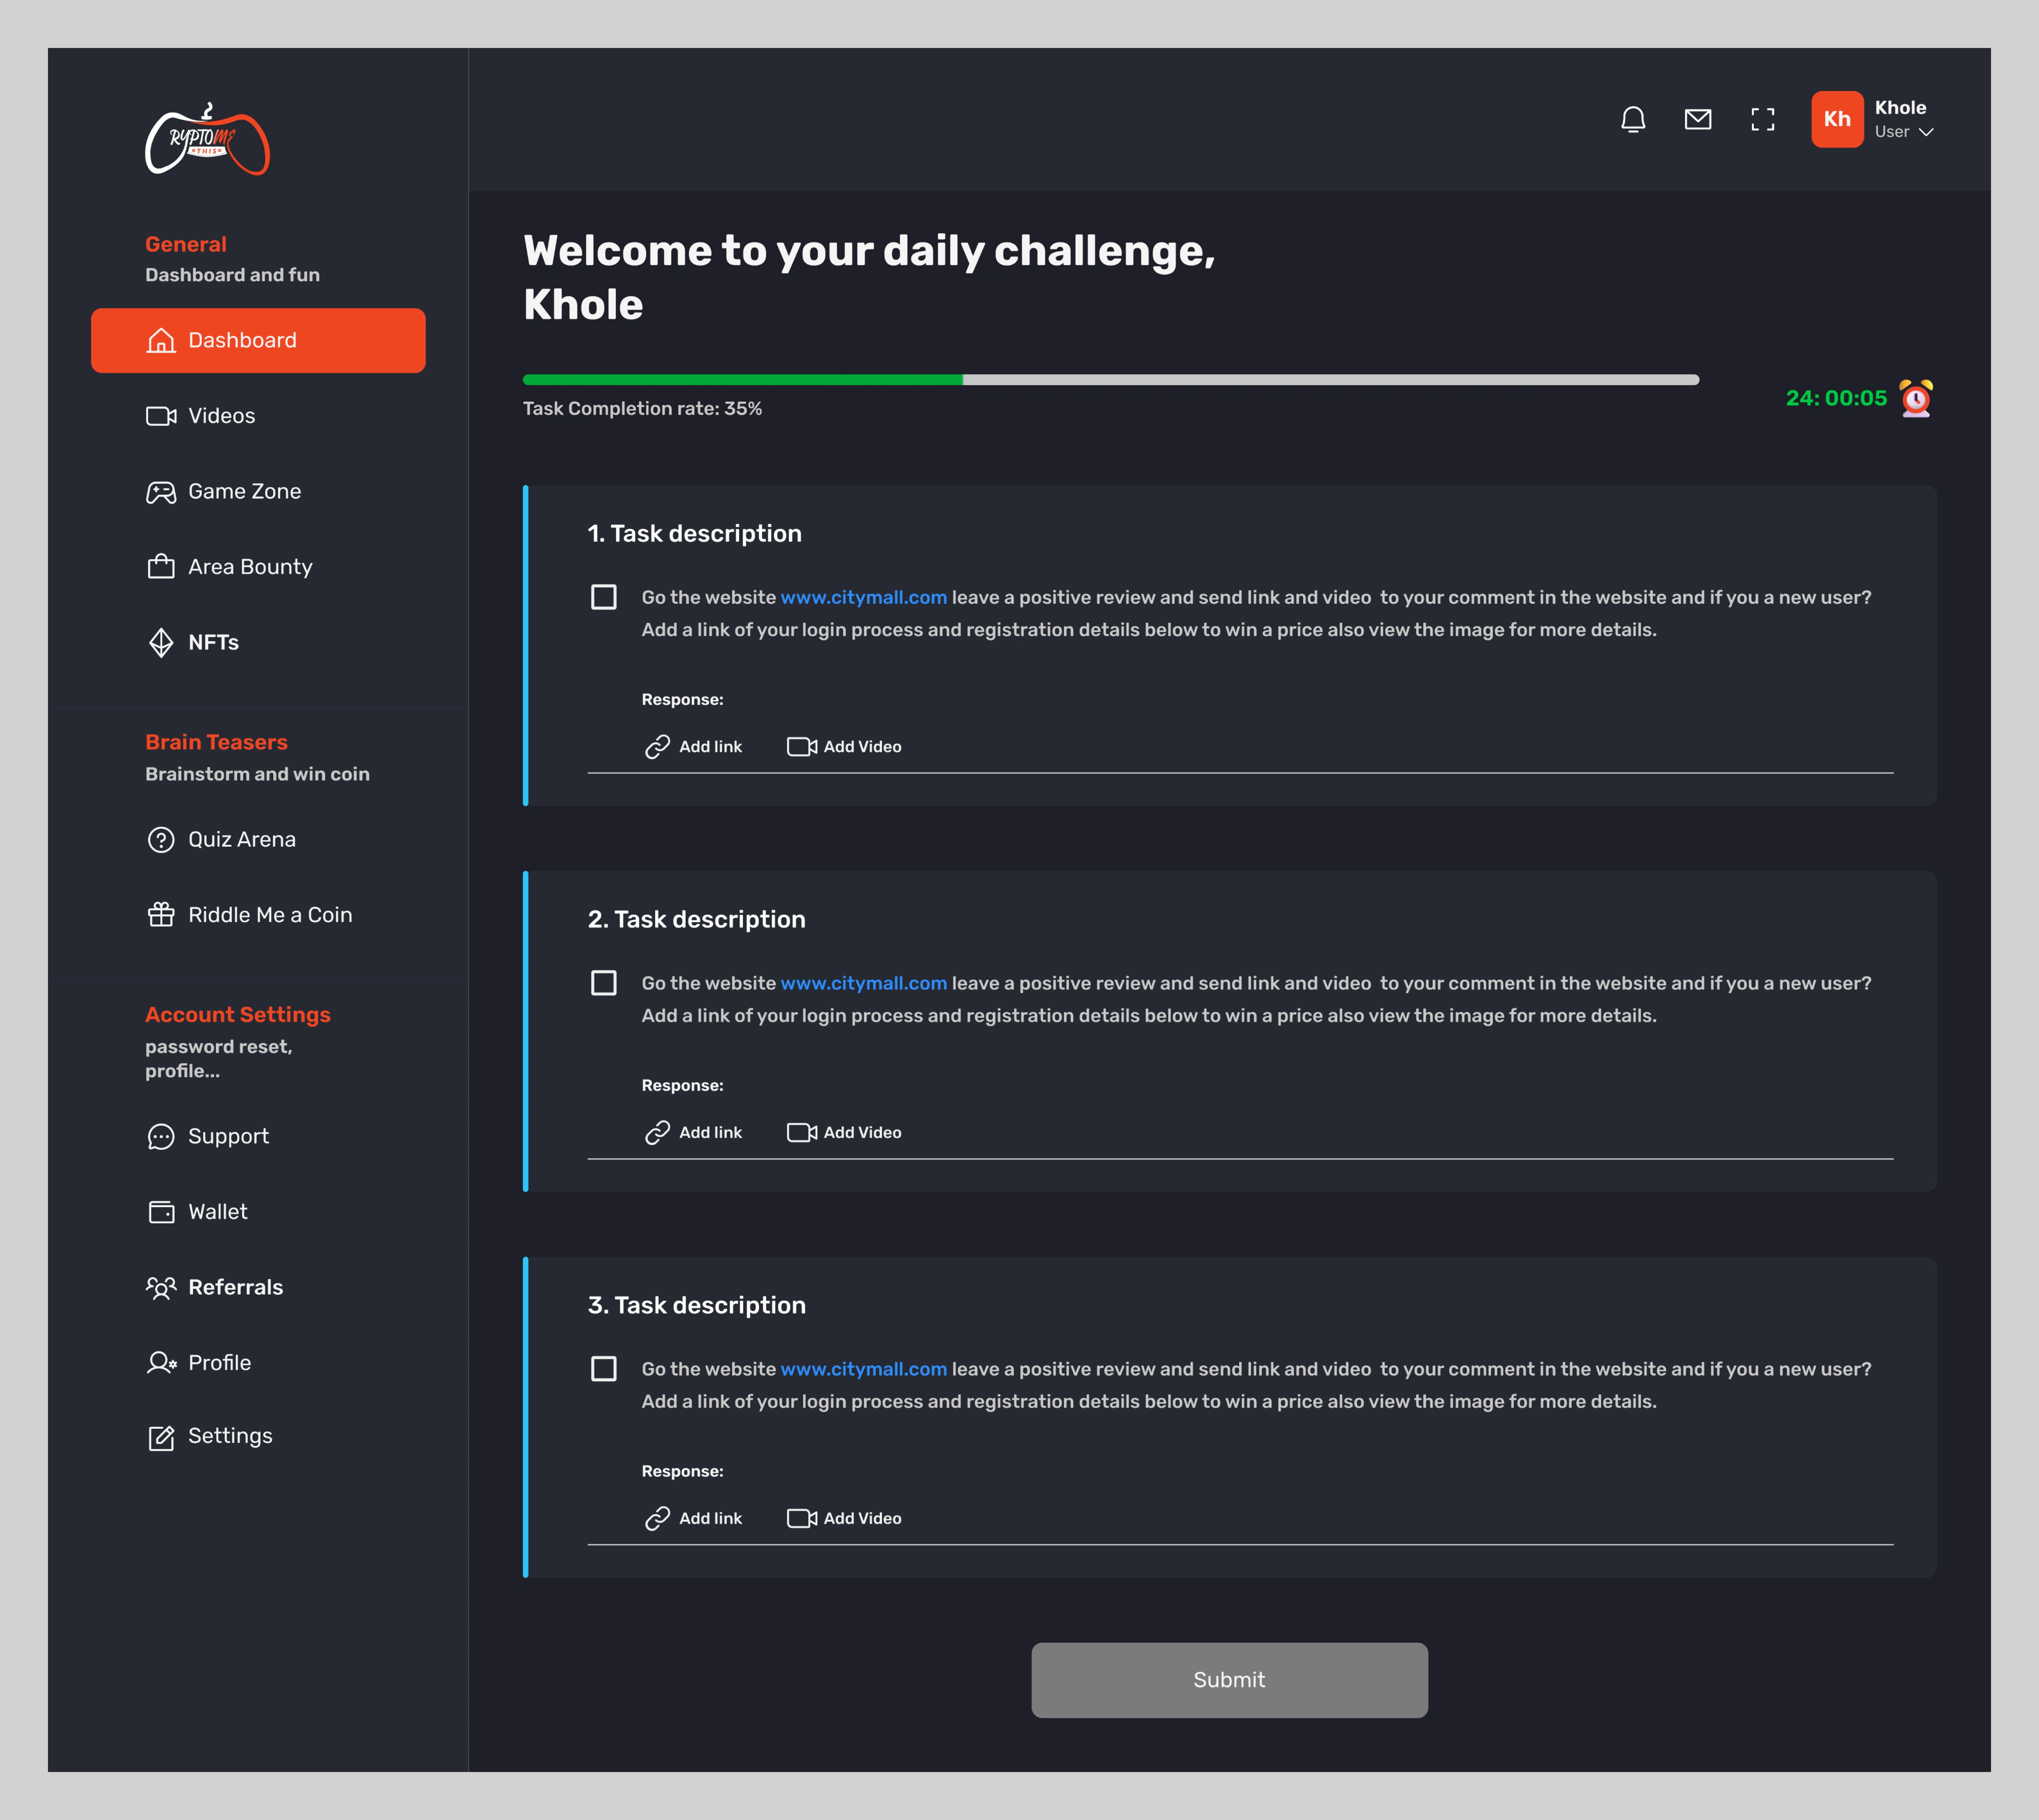Check the Task 2 checkbox
The width and height of the screenshot is (2039, 1820).
(x=603, y=983)
